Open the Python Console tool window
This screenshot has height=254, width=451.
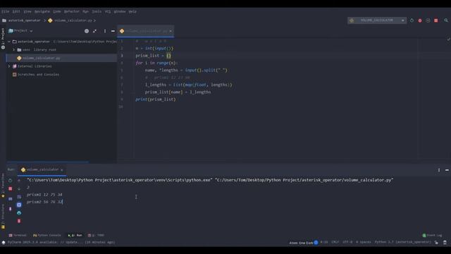tap(47, 235)
